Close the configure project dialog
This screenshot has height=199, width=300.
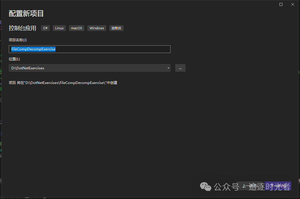(293, 4)
